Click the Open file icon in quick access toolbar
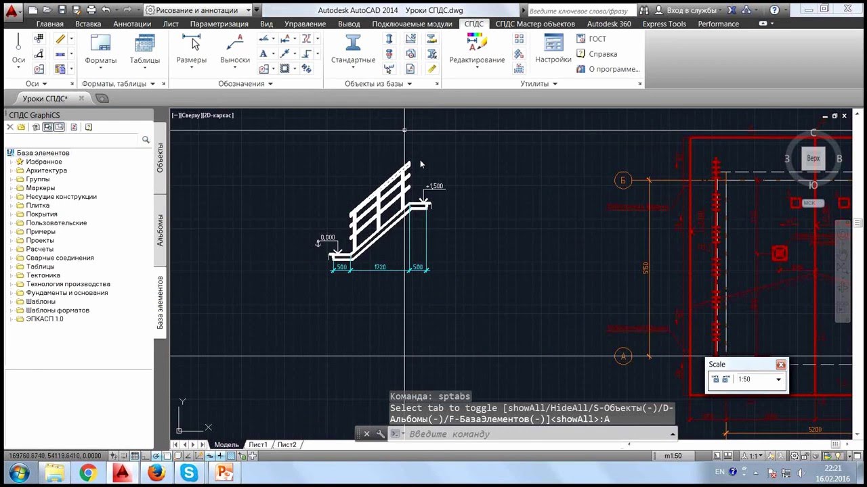Viewport: 867px width, 487px height. click(x=48, y=10)
